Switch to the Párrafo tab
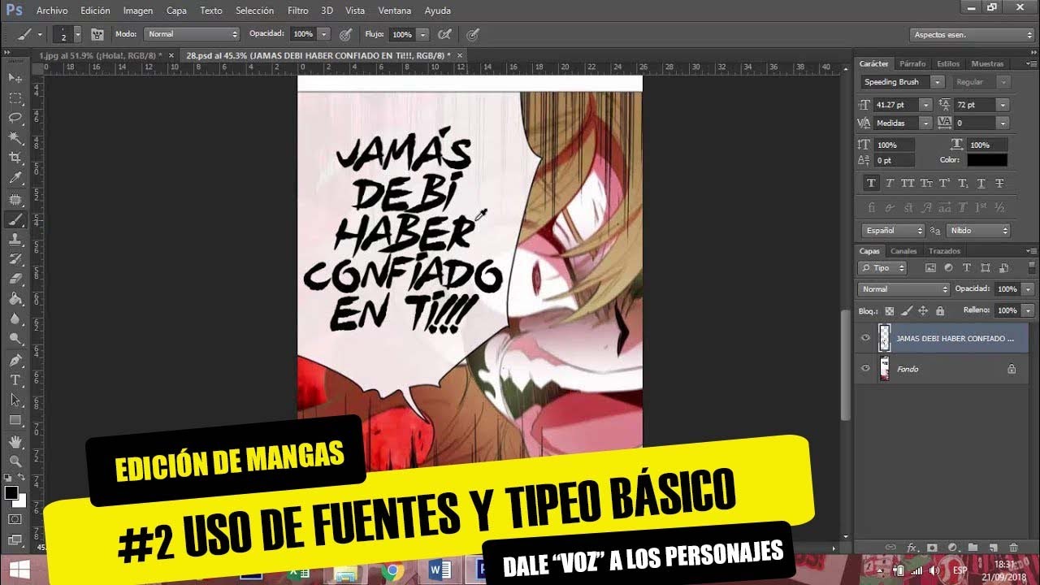1040x585 pixels. [x=912, y=63]
